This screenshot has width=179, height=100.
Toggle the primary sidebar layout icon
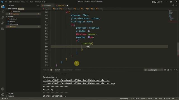coord(153,2)
